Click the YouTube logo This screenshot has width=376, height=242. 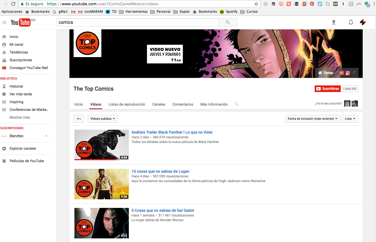(21, 22)
